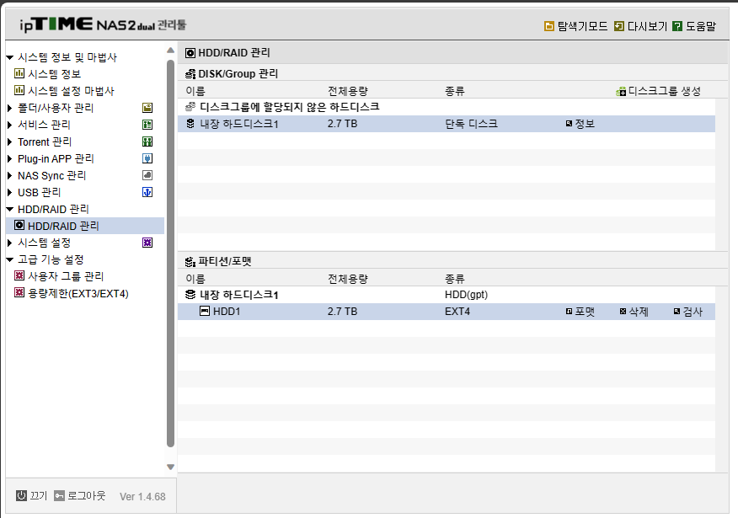This screenshot has width=738, height=518.
Task: Click the 서비스 관리 green icon
Action: pos(147,125)
